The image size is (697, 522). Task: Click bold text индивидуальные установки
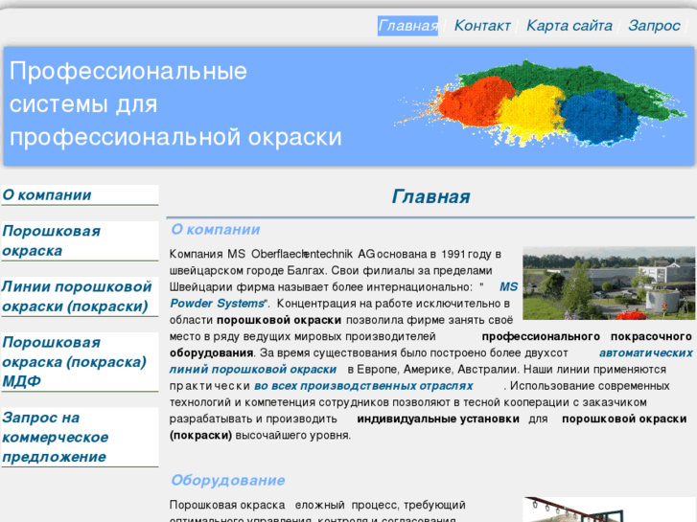(x=438, y=419)
